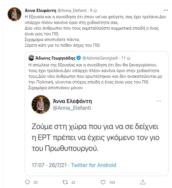The width and height of the screenshot is (172, 188).
Task: Open the main tweet author's profile picture
Action: click(13, 13)
